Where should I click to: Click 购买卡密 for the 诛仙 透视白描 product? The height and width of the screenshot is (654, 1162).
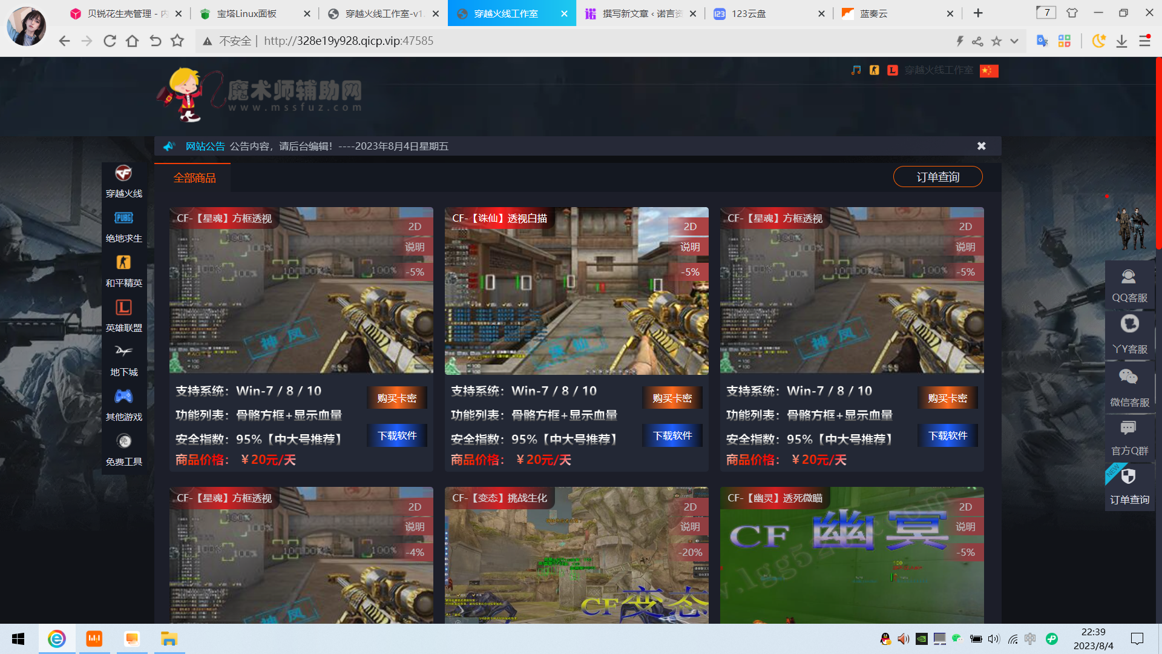[x=672, y=398]
